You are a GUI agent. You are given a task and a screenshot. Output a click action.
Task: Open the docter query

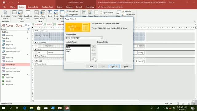click(9, 41)
